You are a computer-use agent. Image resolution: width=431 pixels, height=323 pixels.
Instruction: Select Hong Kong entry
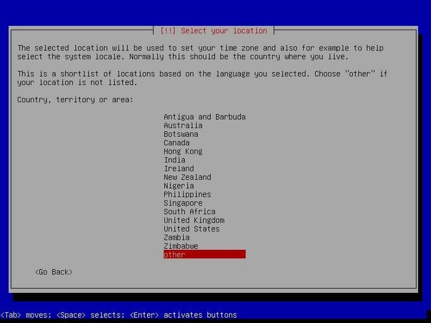tap(183, 151)
